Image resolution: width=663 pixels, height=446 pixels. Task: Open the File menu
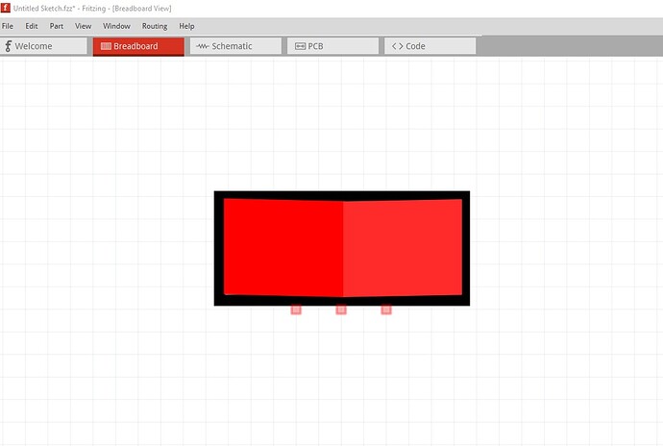coord(7,26)
